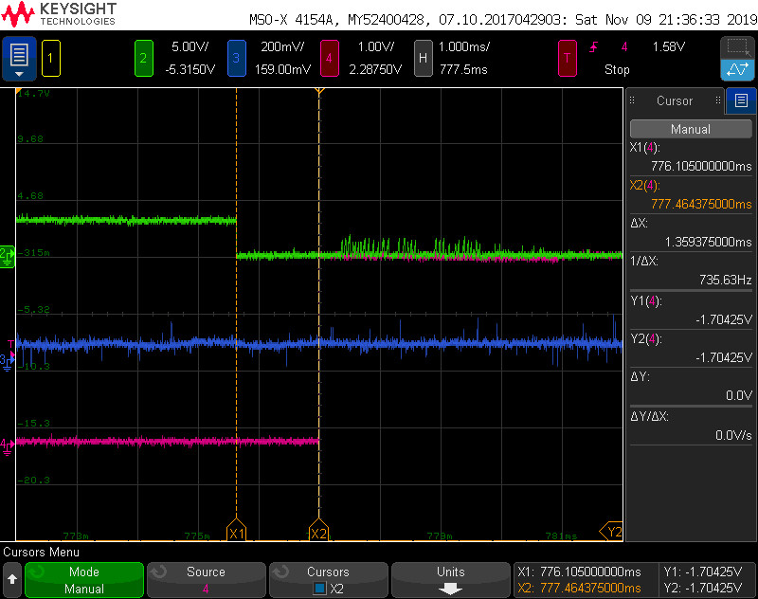This screenshot has height=599, width=758.
Task: Select the channel 1 icon
Action: 51,59
